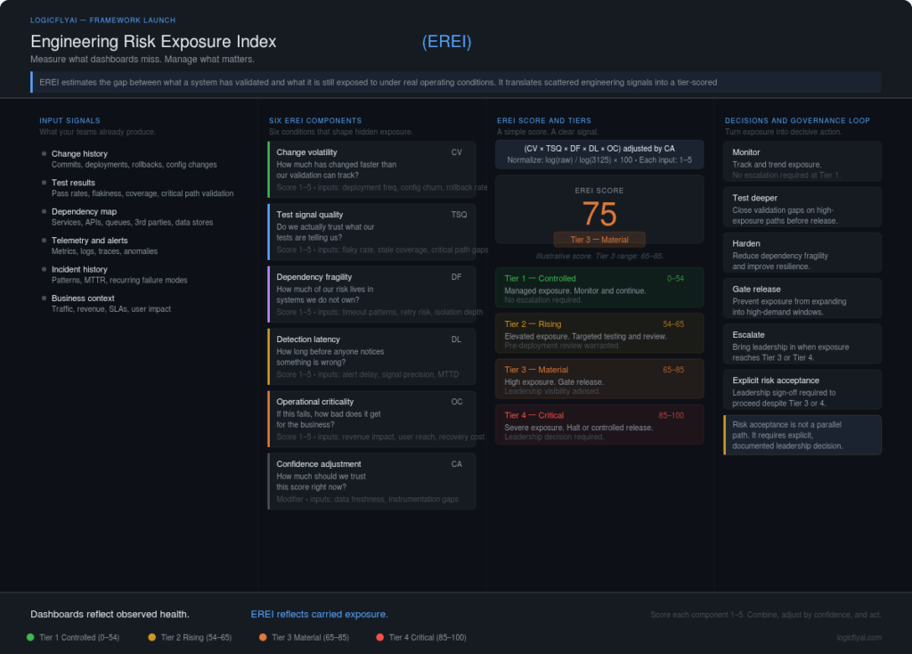This screenshot has height=654, width=912.
Task: Click the Test signal quality TSQ badge
Action: point(459,214)
